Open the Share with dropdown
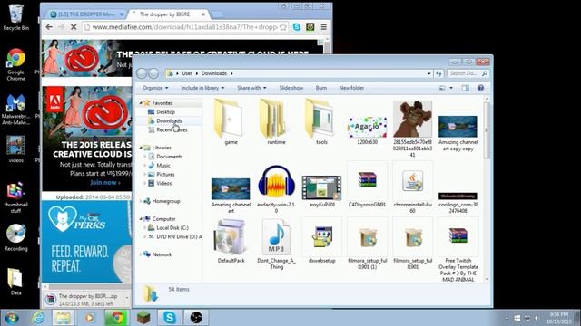Screen dimensions: 581x326 251,88
